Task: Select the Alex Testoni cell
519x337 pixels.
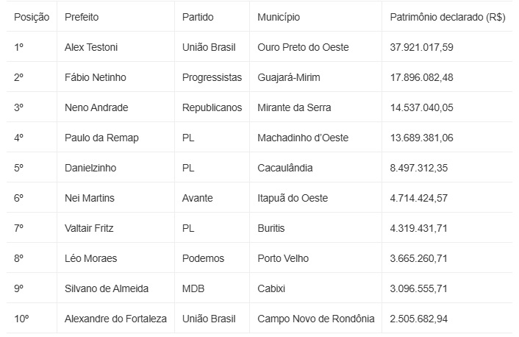Action: pos(91,47)
